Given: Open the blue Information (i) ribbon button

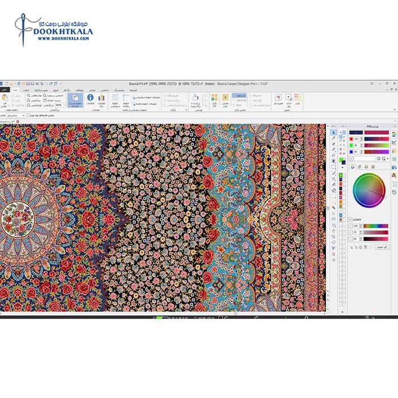Looking at the screenshot, I should point(90,97).
